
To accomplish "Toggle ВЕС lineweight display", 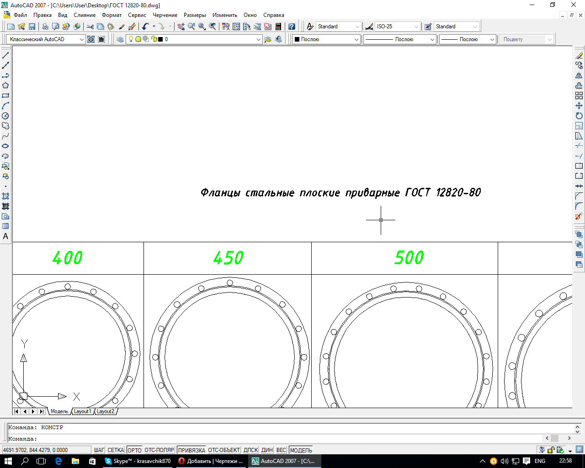I will tap(282, 450).
